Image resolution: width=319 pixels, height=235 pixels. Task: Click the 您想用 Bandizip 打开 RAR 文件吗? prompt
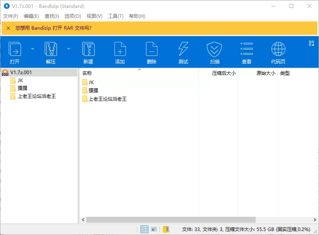tap(53, 28)
